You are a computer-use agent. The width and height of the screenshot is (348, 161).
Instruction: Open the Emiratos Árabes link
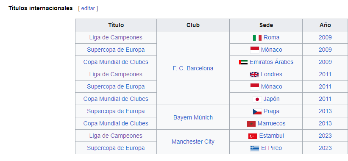tap(271, 62)
